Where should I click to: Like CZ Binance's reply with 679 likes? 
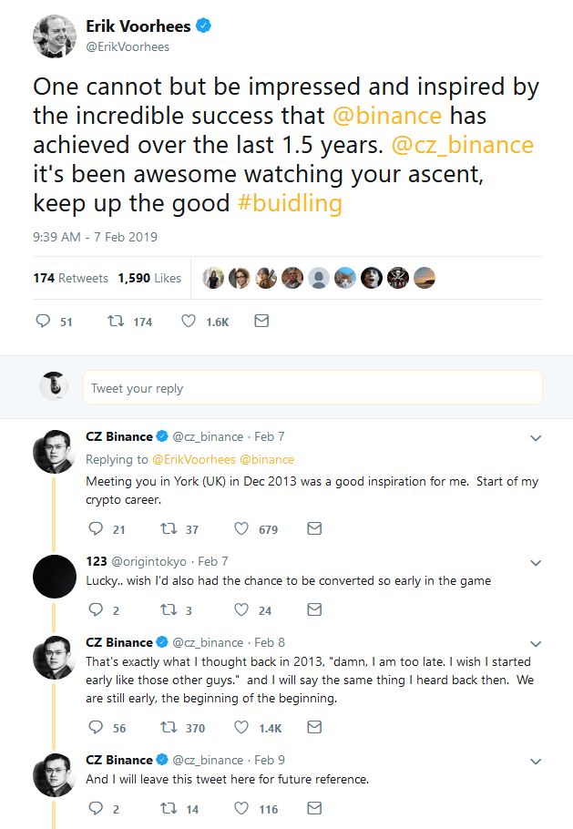(x=241, y=528)
